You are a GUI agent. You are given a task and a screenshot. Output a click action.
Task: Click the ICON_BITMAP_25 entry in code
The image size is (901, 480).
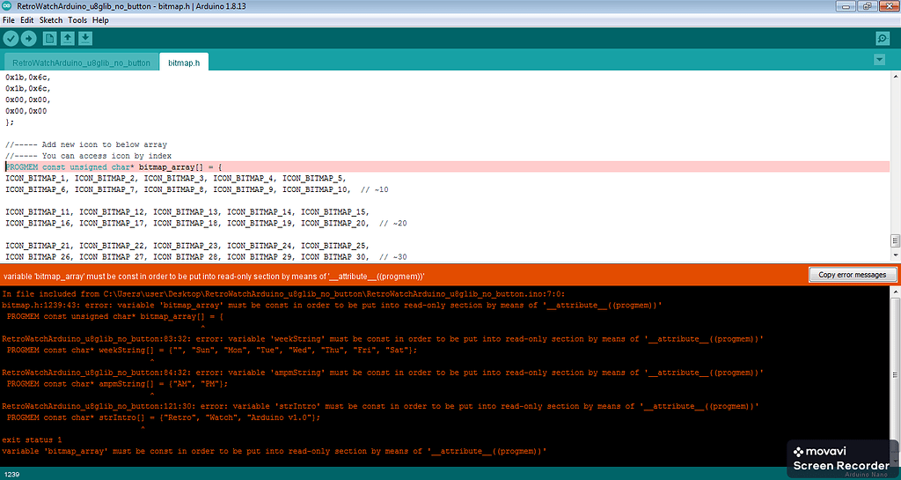click(x=333, y=246)
